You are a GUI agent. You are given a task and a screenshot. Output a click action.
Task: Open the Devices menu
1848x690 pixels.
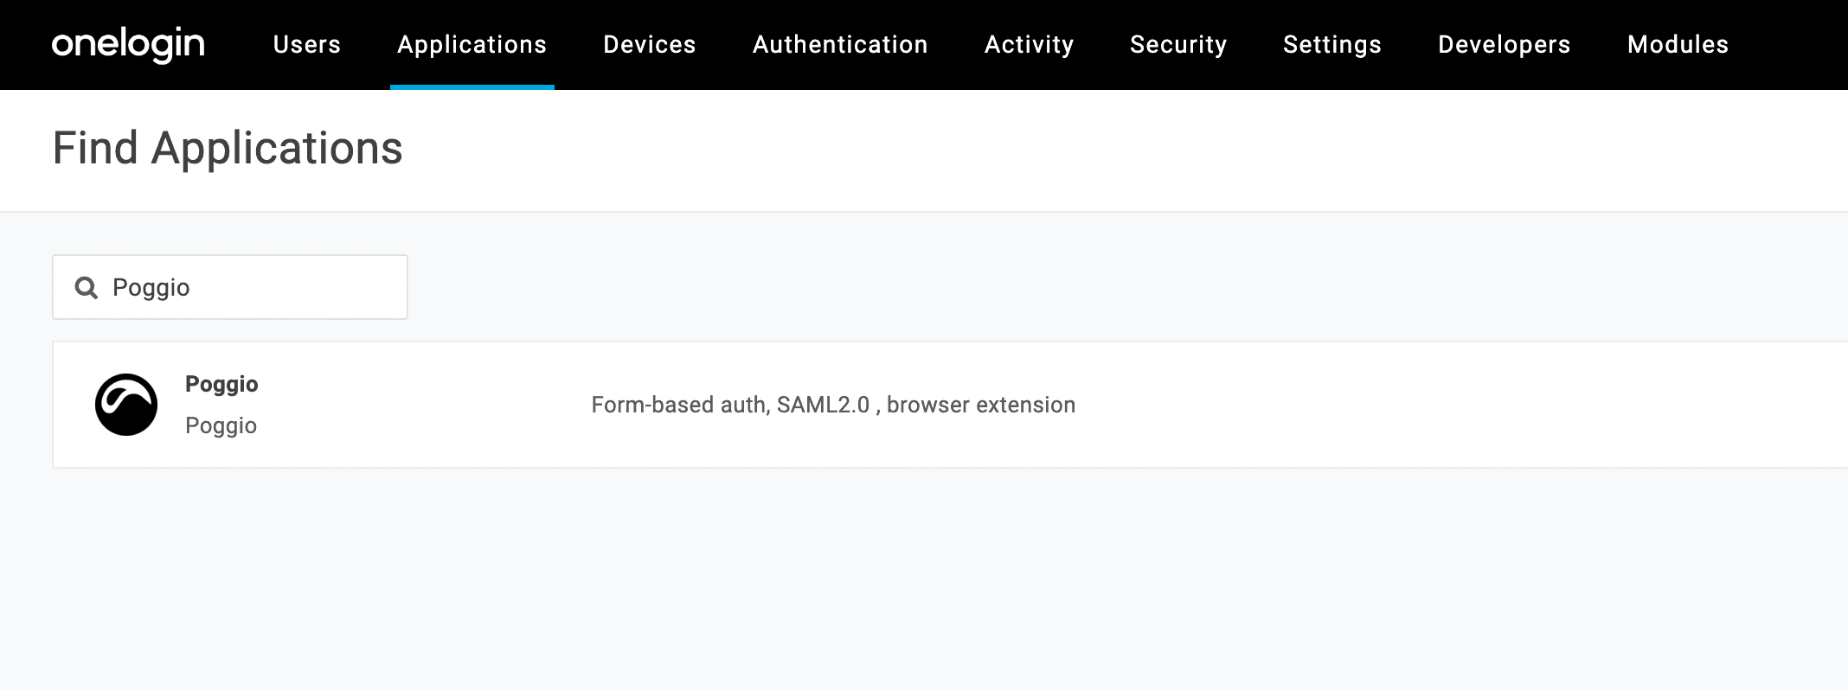tap(649, 44)
